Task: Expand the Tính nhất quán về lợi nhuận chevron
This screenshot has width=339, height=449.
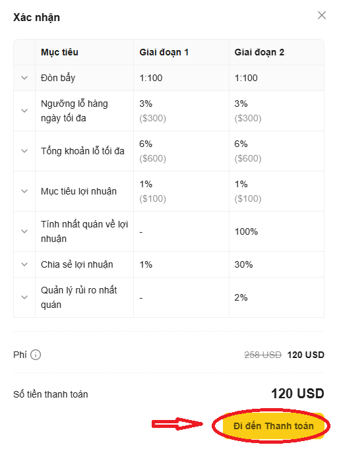Action: pos(24,231)
